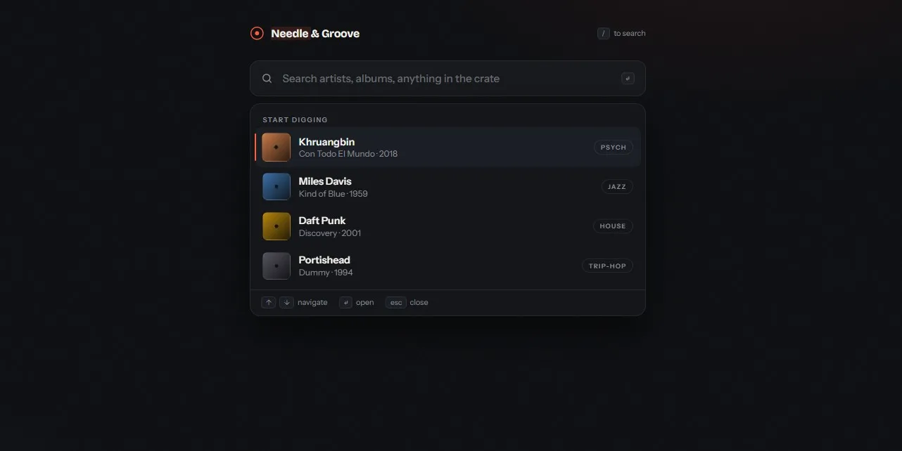This screenshot has width=902, height=451.
Task: Select the TRIP-HOP genre tag
Action: click(x=607, y=266)
